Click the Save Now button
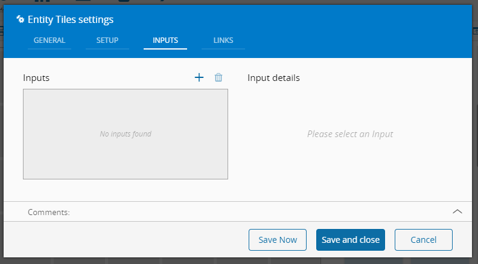The image size is (478, 264). click(x=278, y=240)
